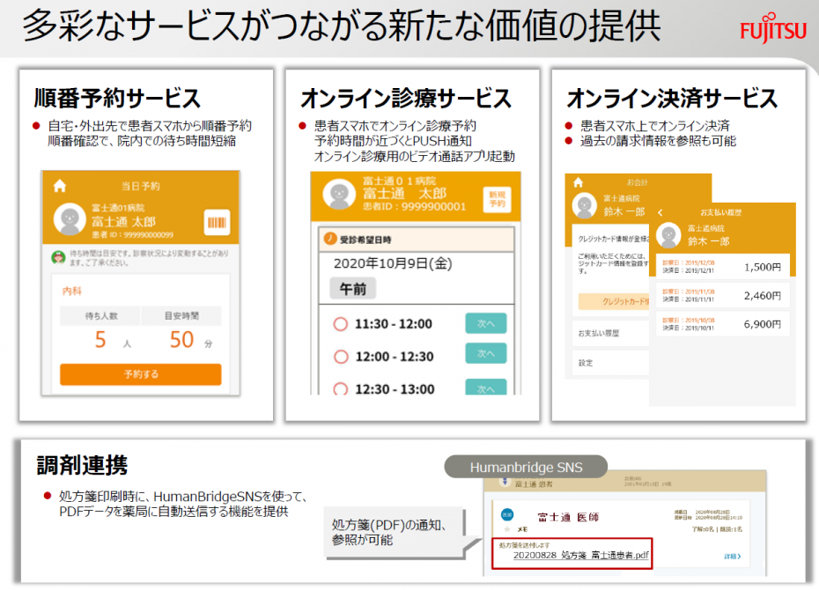Click the clock icon beside 受診希望日時
819x590 pixels.
330,239
